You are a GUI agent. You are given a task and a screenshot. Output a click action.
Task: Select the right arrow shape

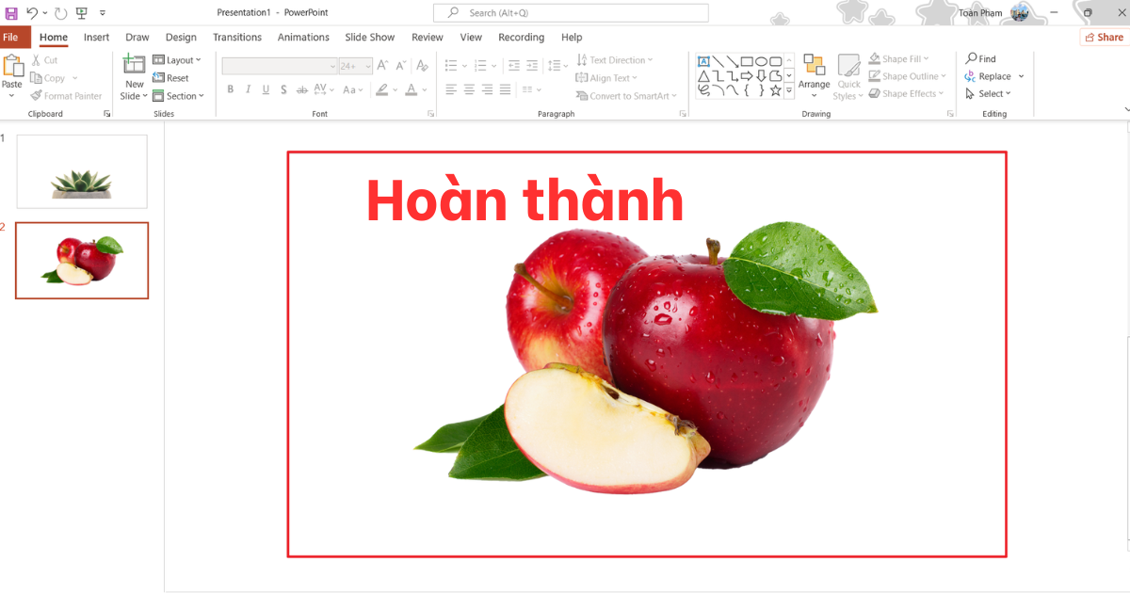pyautogui.click(x=747, y=76)
